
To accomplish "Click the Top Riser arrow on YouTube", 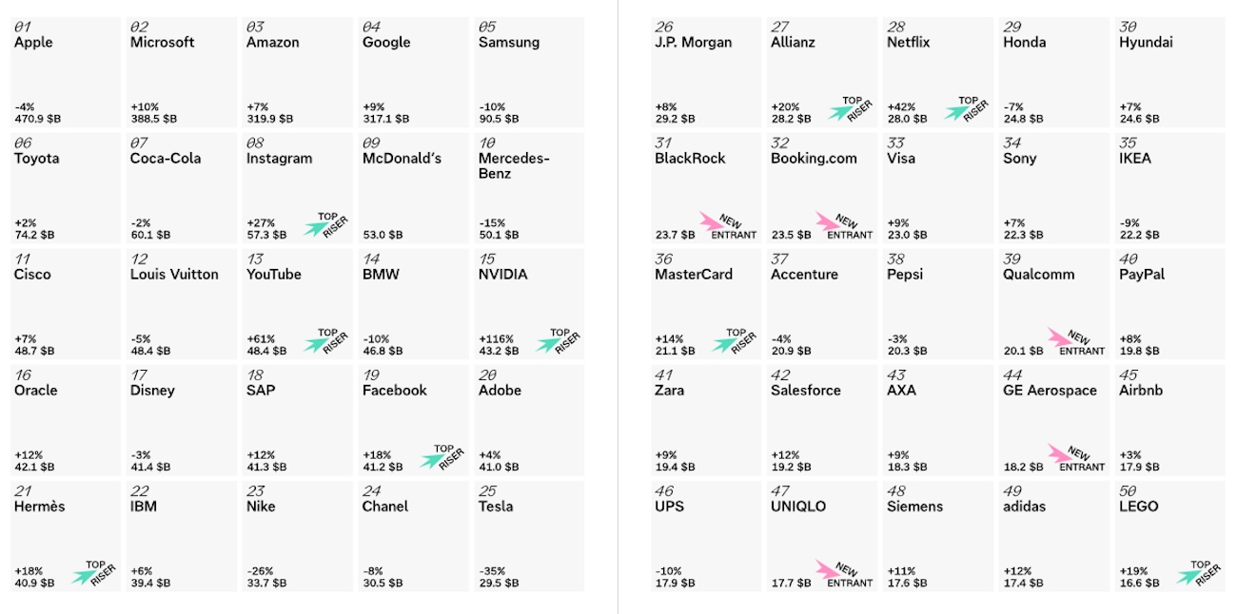I will point(315,344).
